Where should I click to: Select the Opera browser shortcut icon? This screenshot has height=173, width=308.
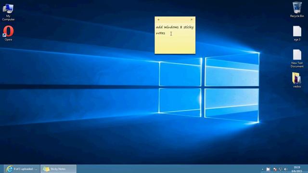coord(8,33)
